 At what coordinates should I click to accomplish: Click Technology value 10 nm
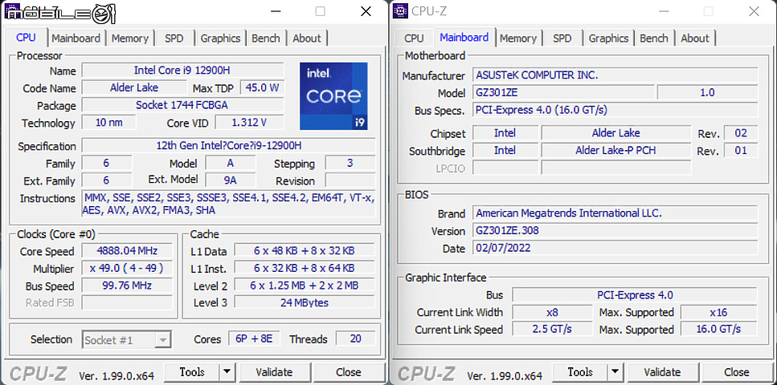pos(109,122)
